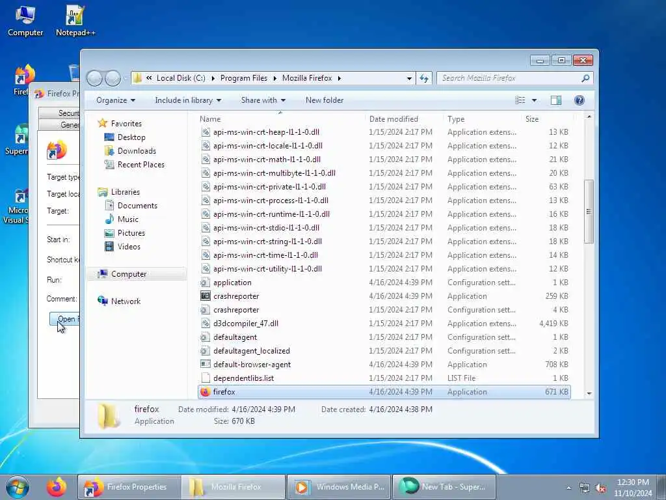Launch Firefox from the taskbar pinned icon

(x=57, y=487)
